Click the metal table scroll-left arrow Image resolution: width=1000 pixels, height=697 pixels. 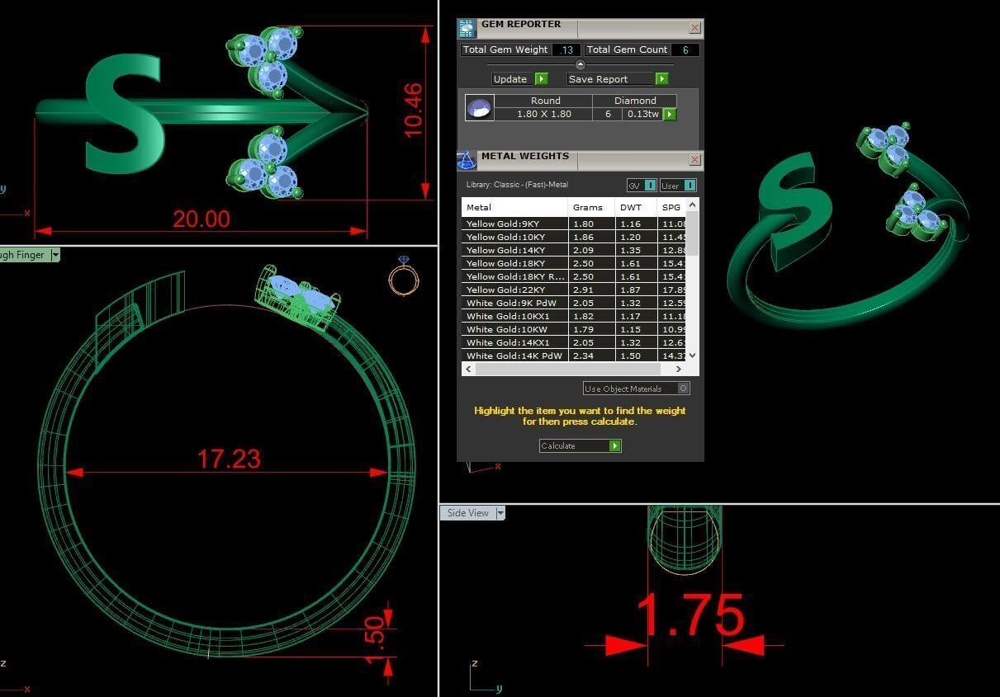468,369
